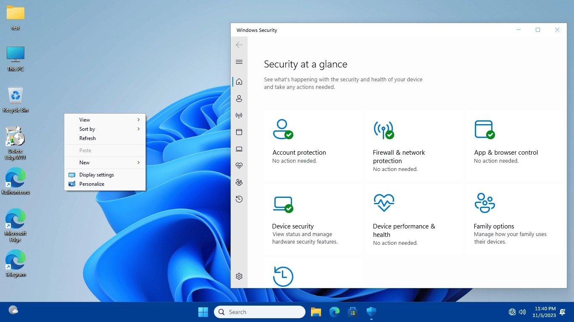574x322 pixels.
Task: Open Firewall & network protection heading
Action: pyautogui.click(x=399, y=157)
